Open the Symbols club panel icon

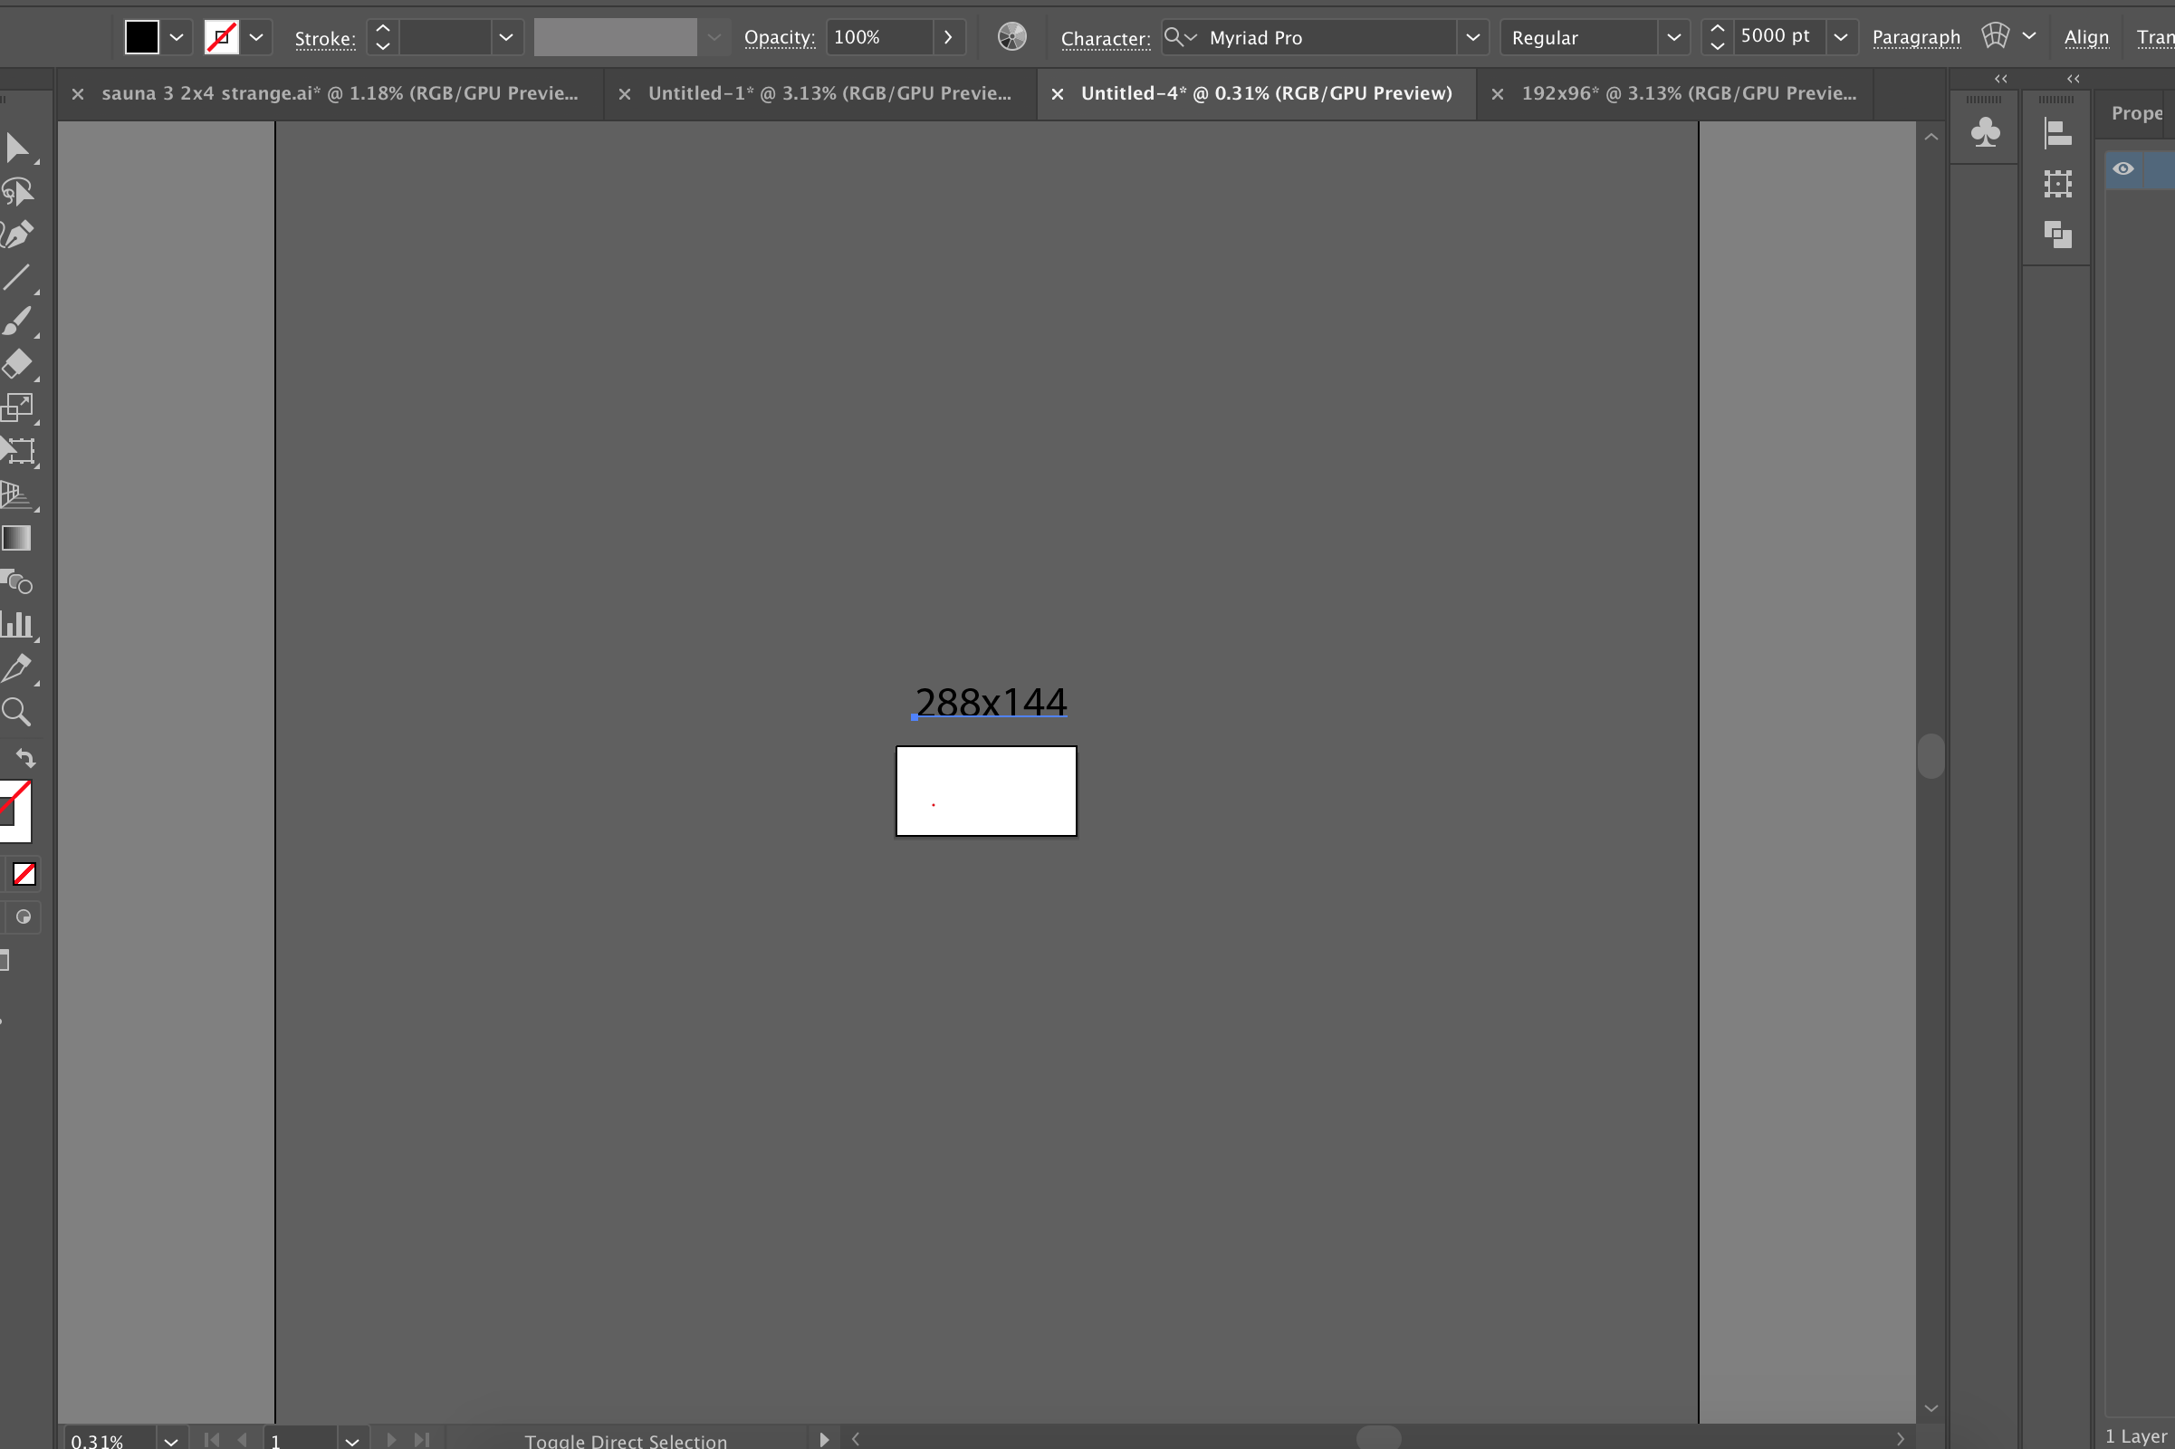tap(1985, 132)
